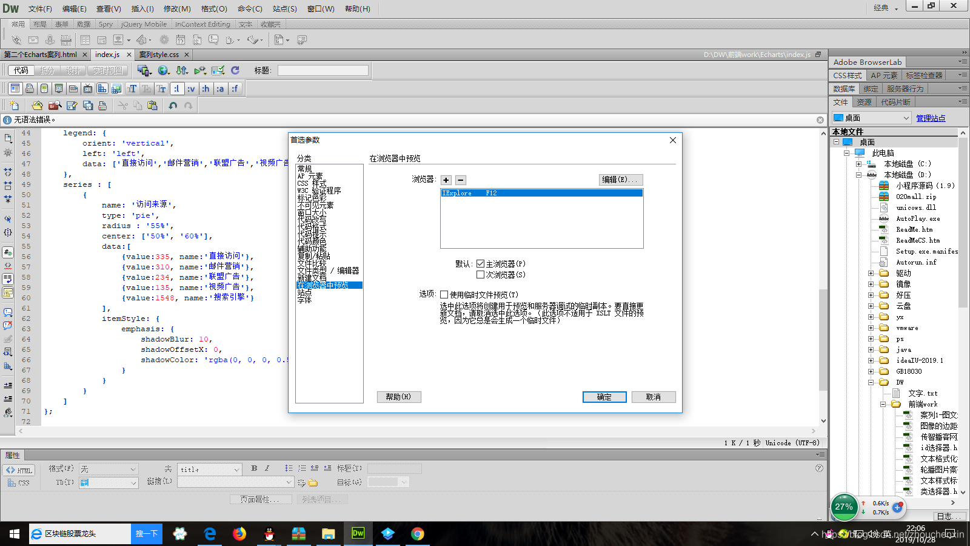The image size is (970, 546).
Task: Click the 页面属性 button
Action: [261, 499]
